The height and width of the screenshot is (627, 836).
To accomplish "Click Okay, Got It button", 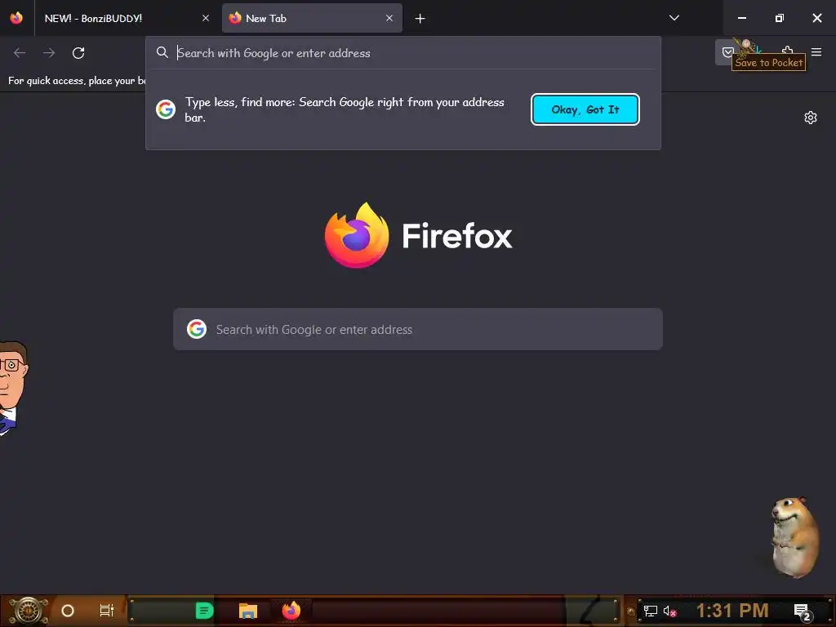I will [x=585, y=109].
